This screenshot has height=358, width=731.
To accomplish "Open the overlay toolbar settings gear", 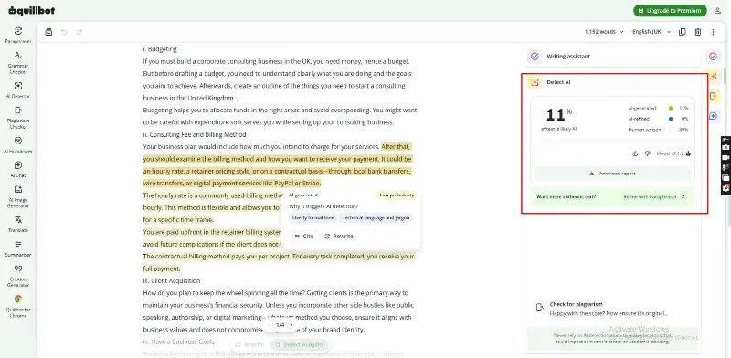I will click(726, 188).
